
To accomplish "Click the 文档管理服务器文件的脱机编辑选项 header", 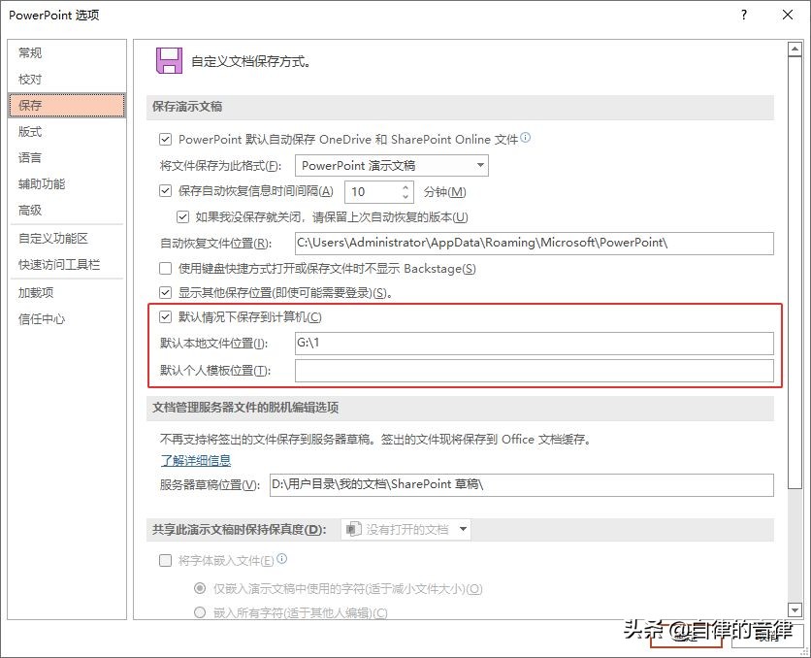I will point(245,408).
